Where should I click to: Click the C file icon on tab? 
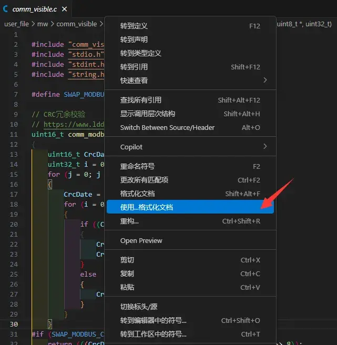[5, 9]
